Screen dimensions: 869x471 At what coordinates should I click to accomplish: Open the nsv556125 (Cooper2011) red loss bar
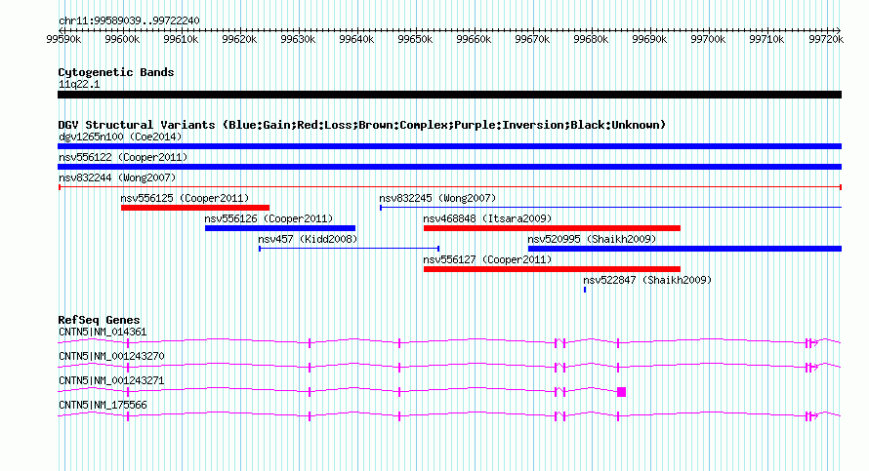tap(195, 208)
